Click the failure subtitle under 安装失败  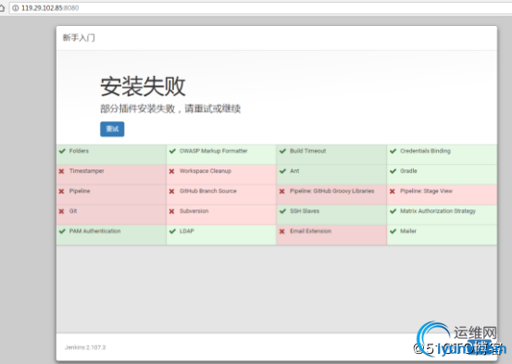(170, 108)
